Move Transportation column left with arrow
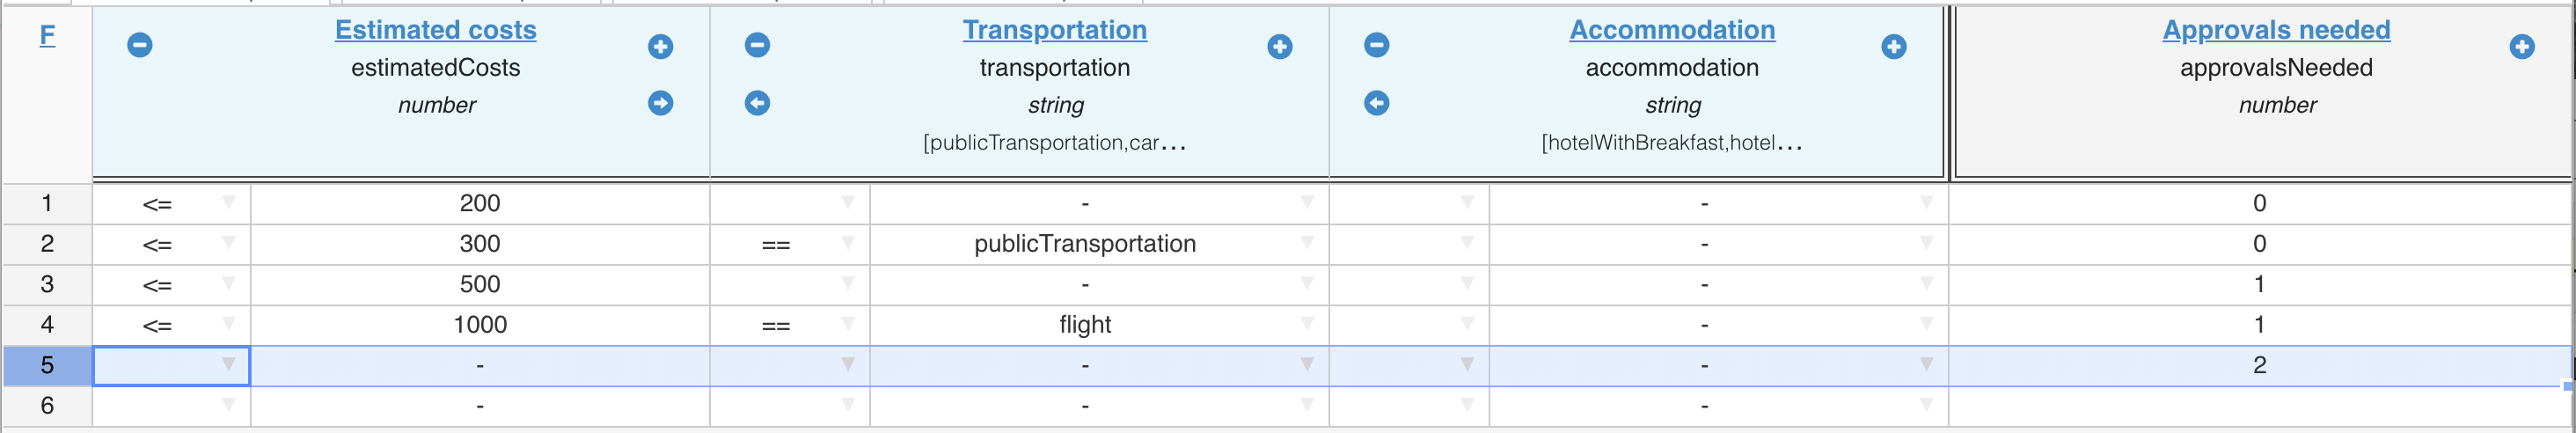 tap(757, 103)
